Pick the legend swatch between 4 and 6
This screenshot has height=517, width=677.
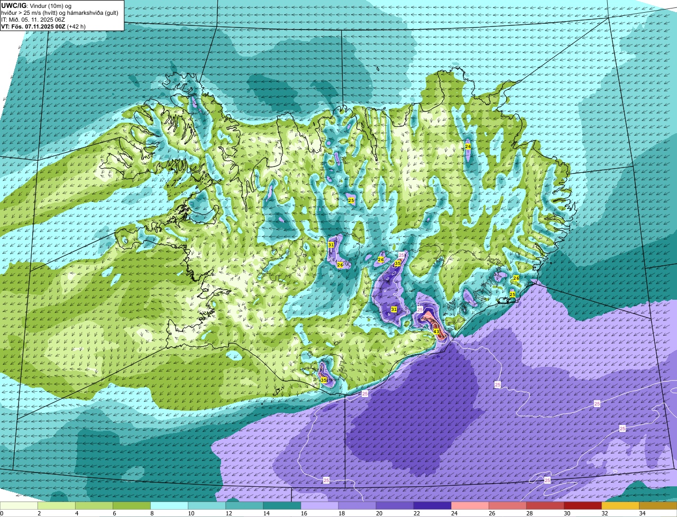pyautogui.click(x=94, y=506)
